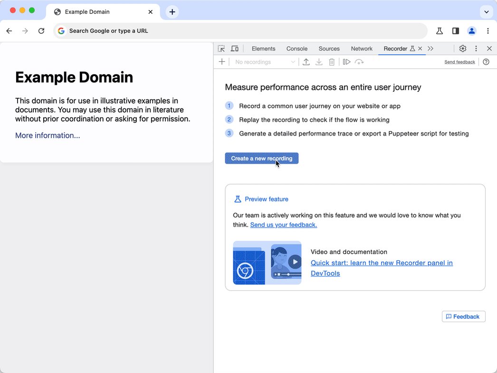Click the step-over replay icon
The height and width of the screenshot is (373, 497).
[x=359, y=62]
